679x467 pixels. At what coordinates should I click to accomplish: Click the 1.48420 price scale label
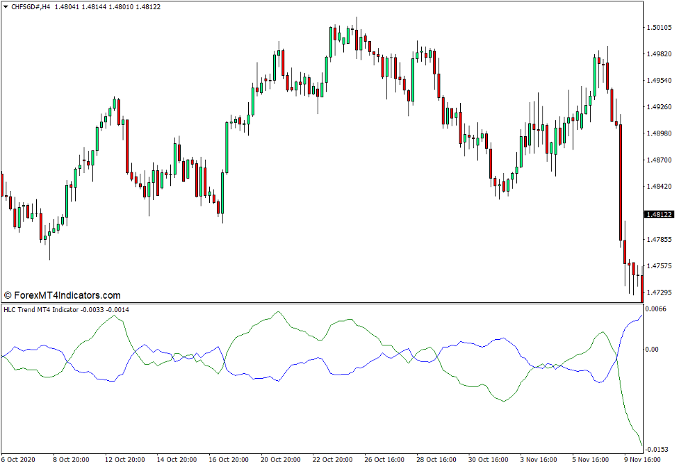click(x=657, y=186)
